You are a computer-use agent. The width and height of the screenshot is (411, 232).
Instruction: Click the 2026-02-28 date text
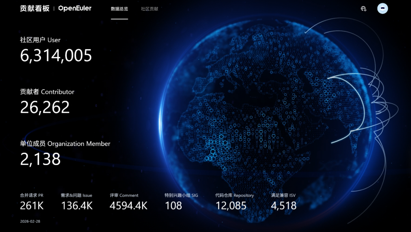pos(30,221)
